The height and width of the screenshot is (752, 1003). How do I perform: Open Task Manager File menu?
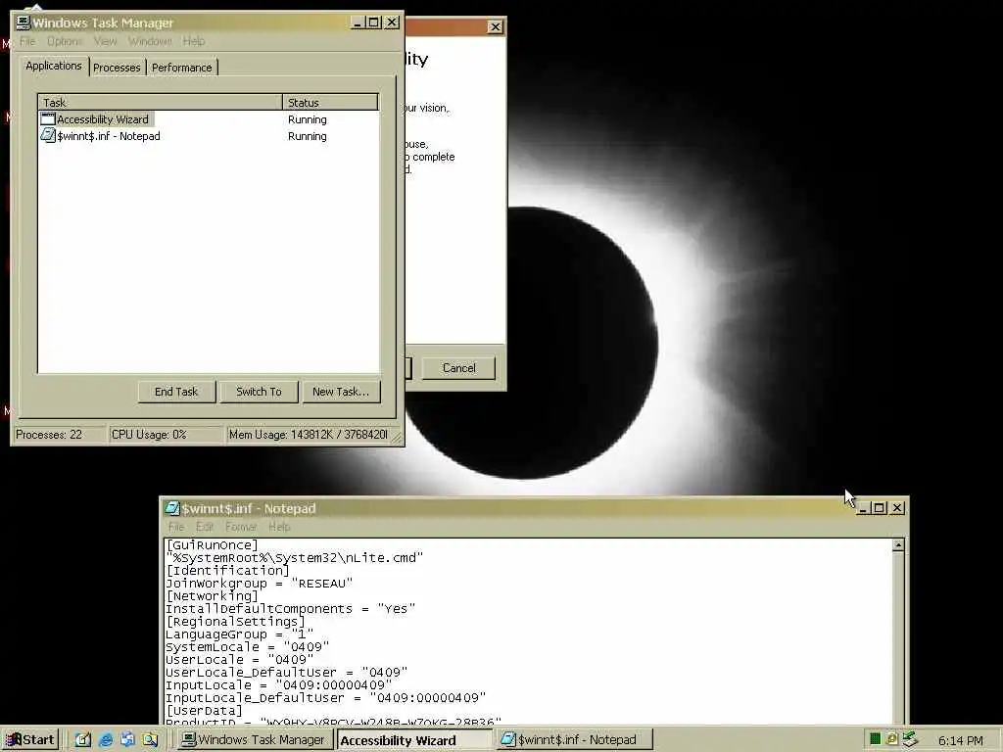tap(27, 41)
